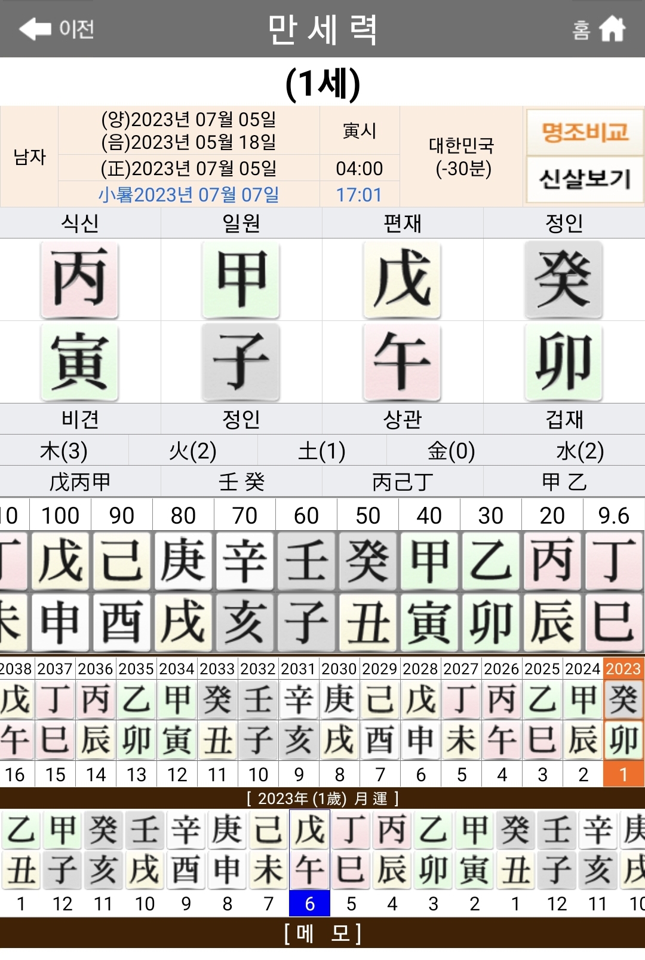Select year 2033 in the yearly row
Screen dimensions: 645x960
click(217, 668)
